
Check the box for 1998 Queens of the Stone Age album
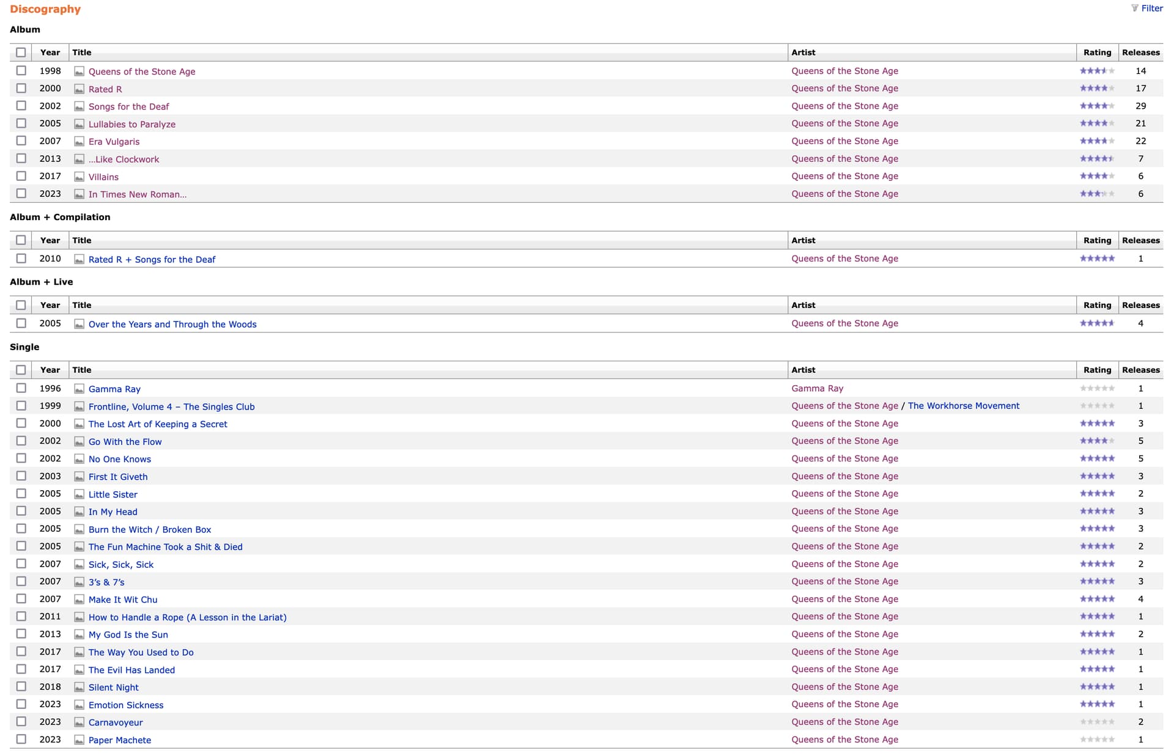pos(21,71)
